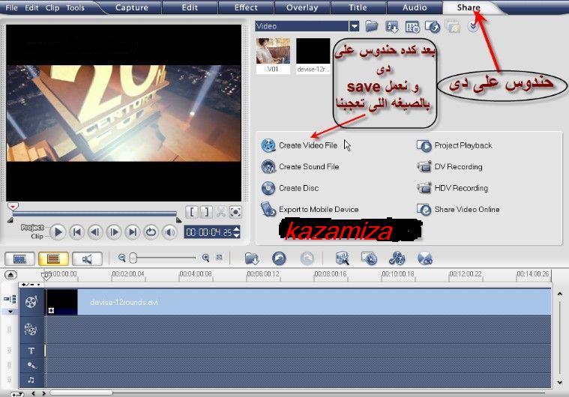Viewport: 569px width, 397px height.
Task: Set Mark-in with left bracket button
Action: click(192, 212)
